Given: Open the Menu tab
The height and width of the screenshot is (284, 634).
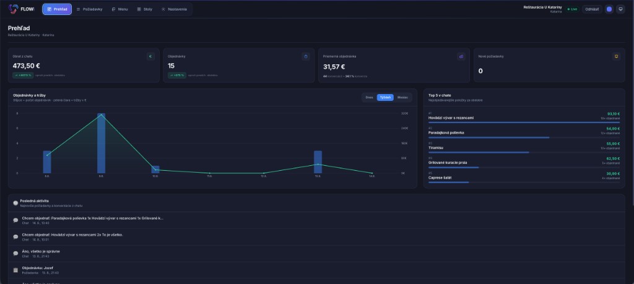Looking at the screenshot, I should click(x=119, y=9).
